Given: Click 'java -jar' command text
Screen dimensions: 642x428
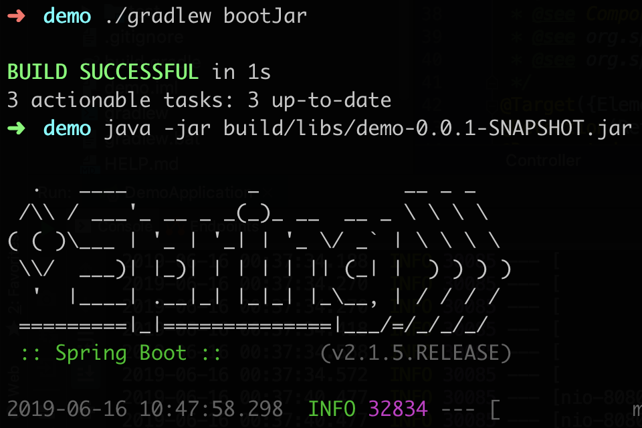Looking at the screenshot, I should coord(158,130).
